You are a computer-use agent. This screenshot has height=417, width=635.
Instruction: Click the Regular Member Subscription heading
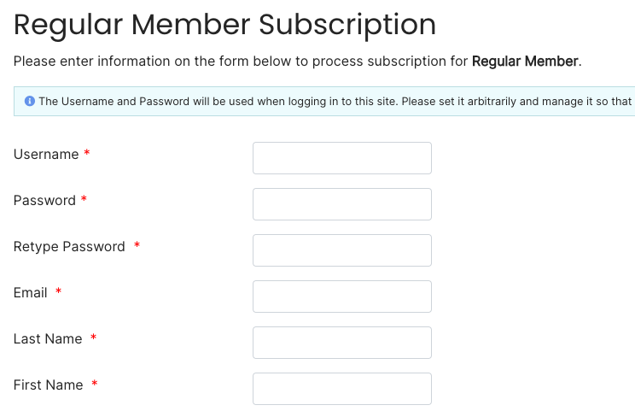[224, 25]
